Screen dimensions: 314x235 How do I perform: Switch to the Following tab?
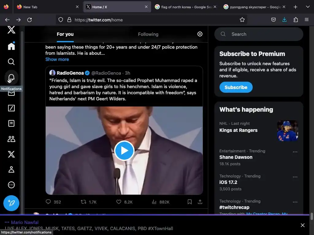click(148, 34)
